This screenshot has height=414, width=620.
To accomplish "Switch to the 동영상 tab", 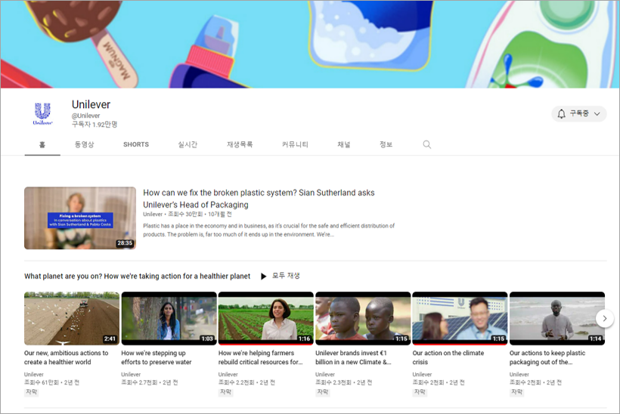I will 84,144.
